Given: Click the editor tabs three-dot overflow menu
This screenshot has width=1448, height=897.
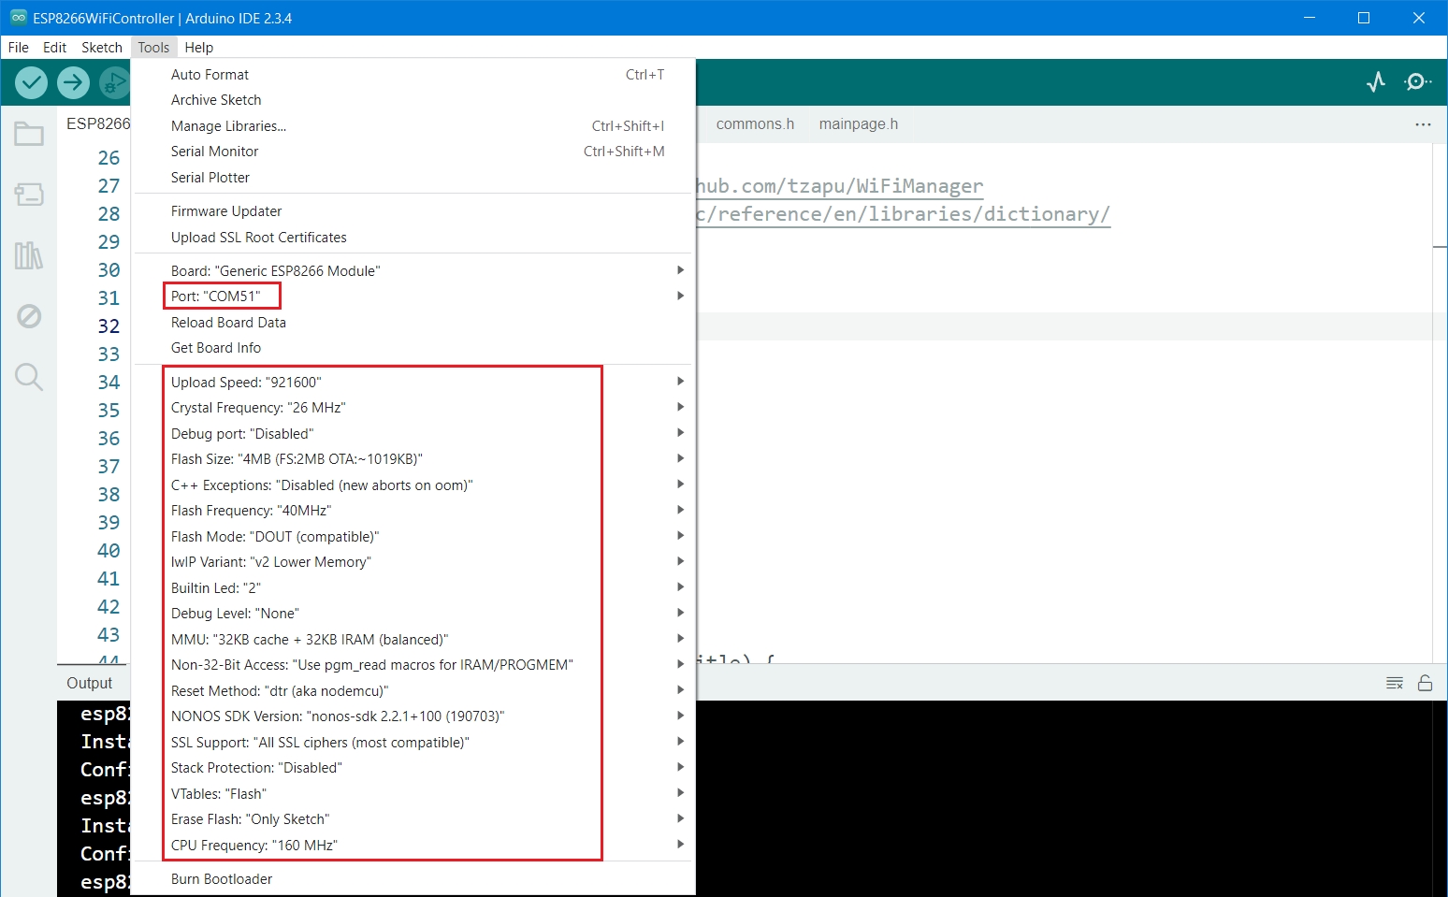Looking at the screenshot, I should [1423, 124].
